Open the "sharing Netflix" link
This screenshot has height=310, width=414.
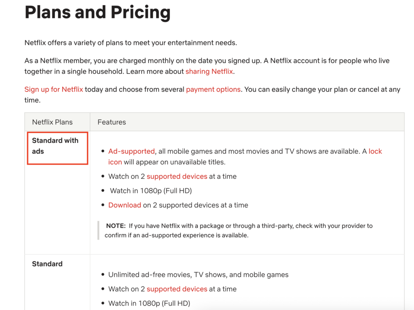(209, 72)
